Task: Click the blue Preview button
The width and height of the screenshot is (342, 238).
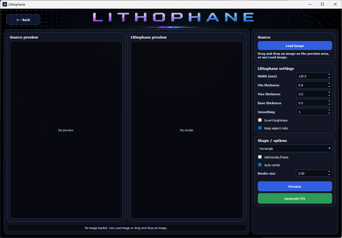Action: tap(295, 187)
